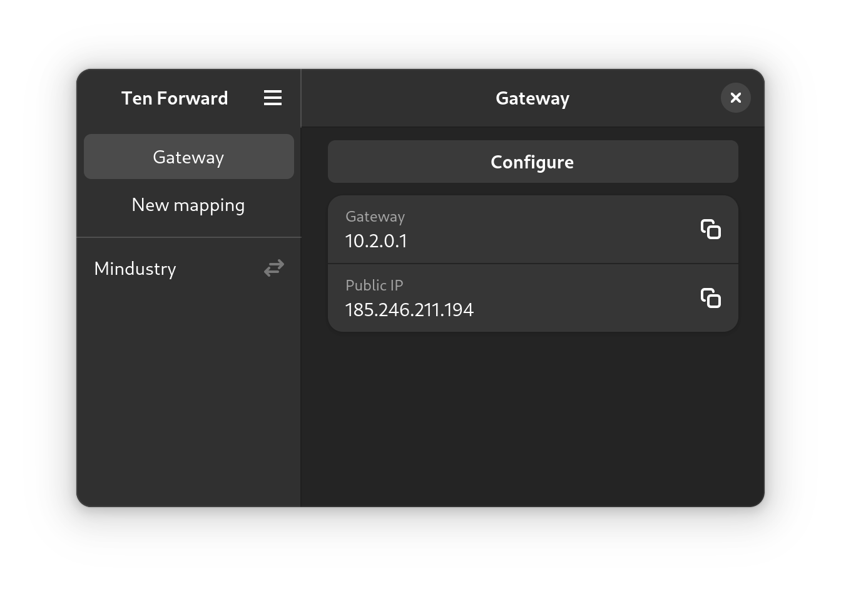The height and width of the screenshot is (591, 841).
Task: Click the Gateway 10.2.0.1 row
Action: pyautogui.click(x=533, y=229)
